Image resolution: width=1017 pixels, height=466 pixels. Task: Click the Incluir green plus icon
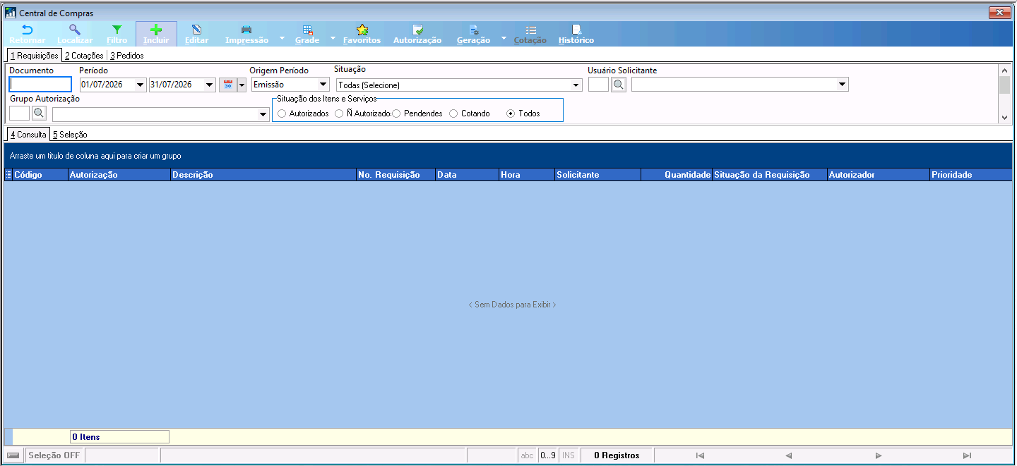[x=157, y=30]
